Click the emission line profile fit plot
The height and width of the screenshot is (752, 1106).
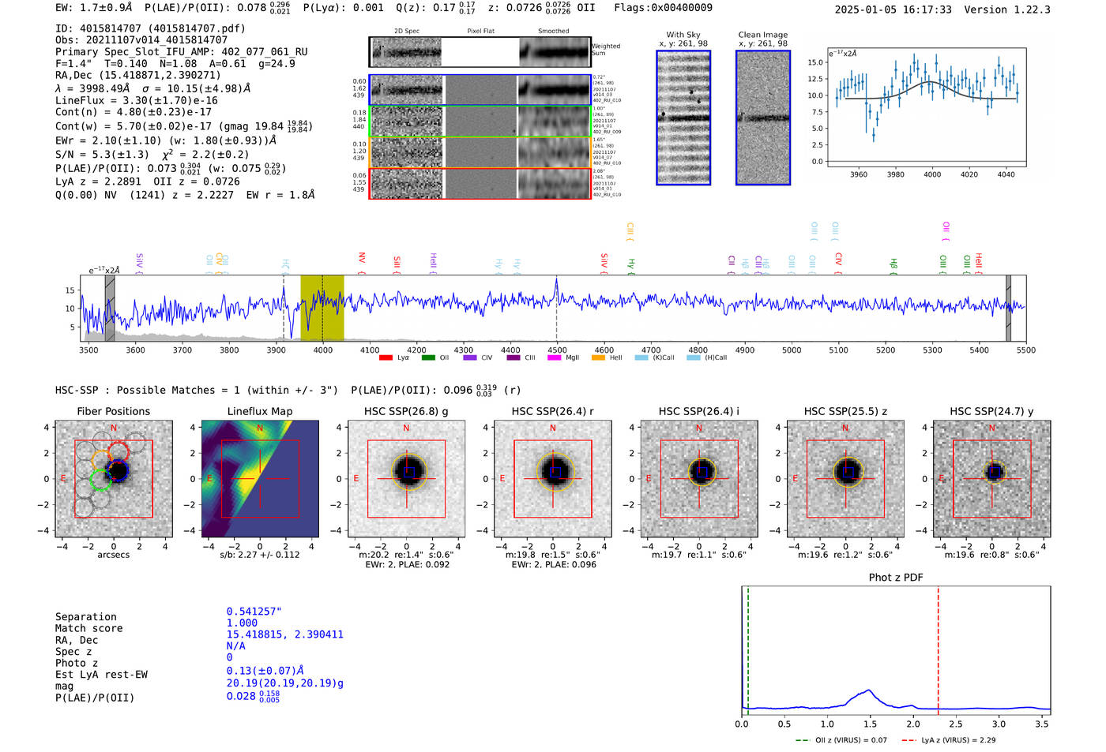[927, 108]
